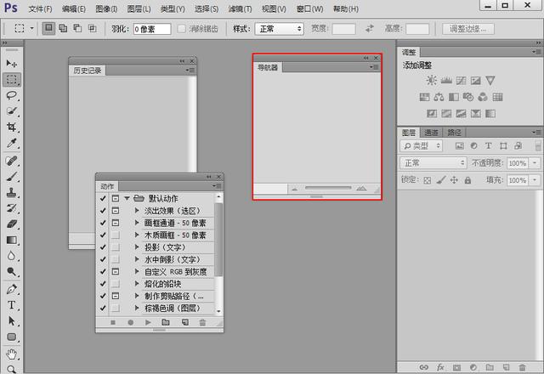This screenshot has height=374, width=544.
Task: Click the Navigator zoom slider
Action: click(328, 188)
